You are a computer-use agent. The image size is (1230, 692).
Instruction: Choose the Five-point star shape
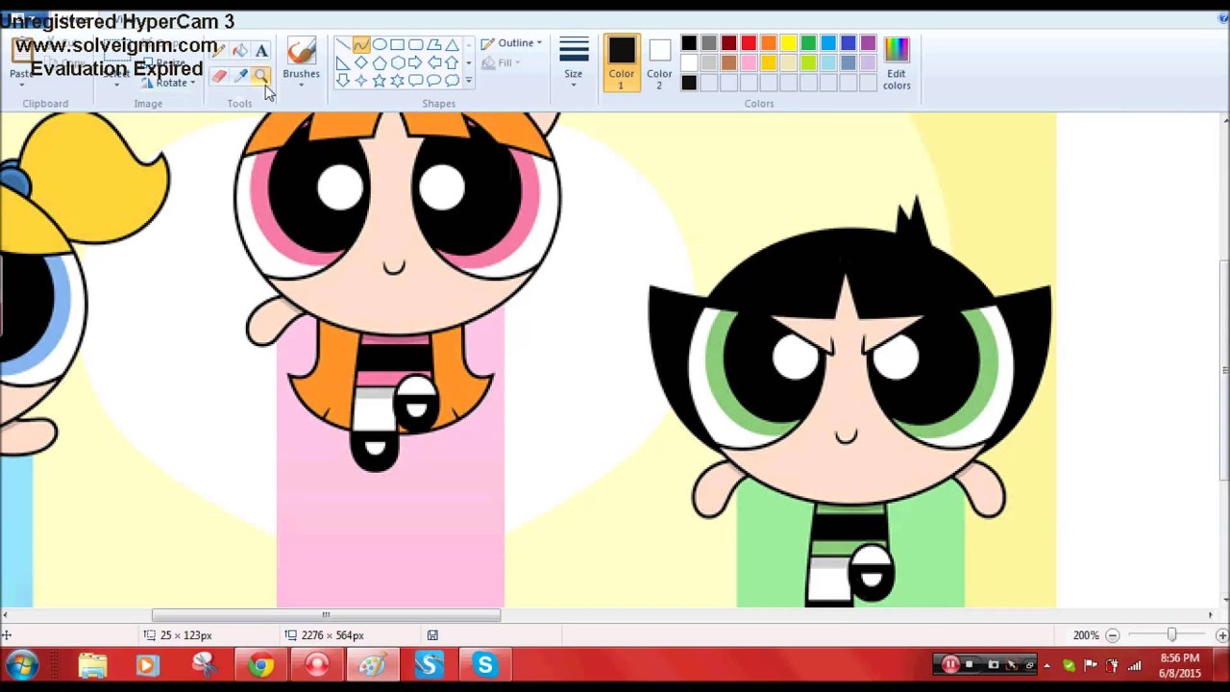380,81
